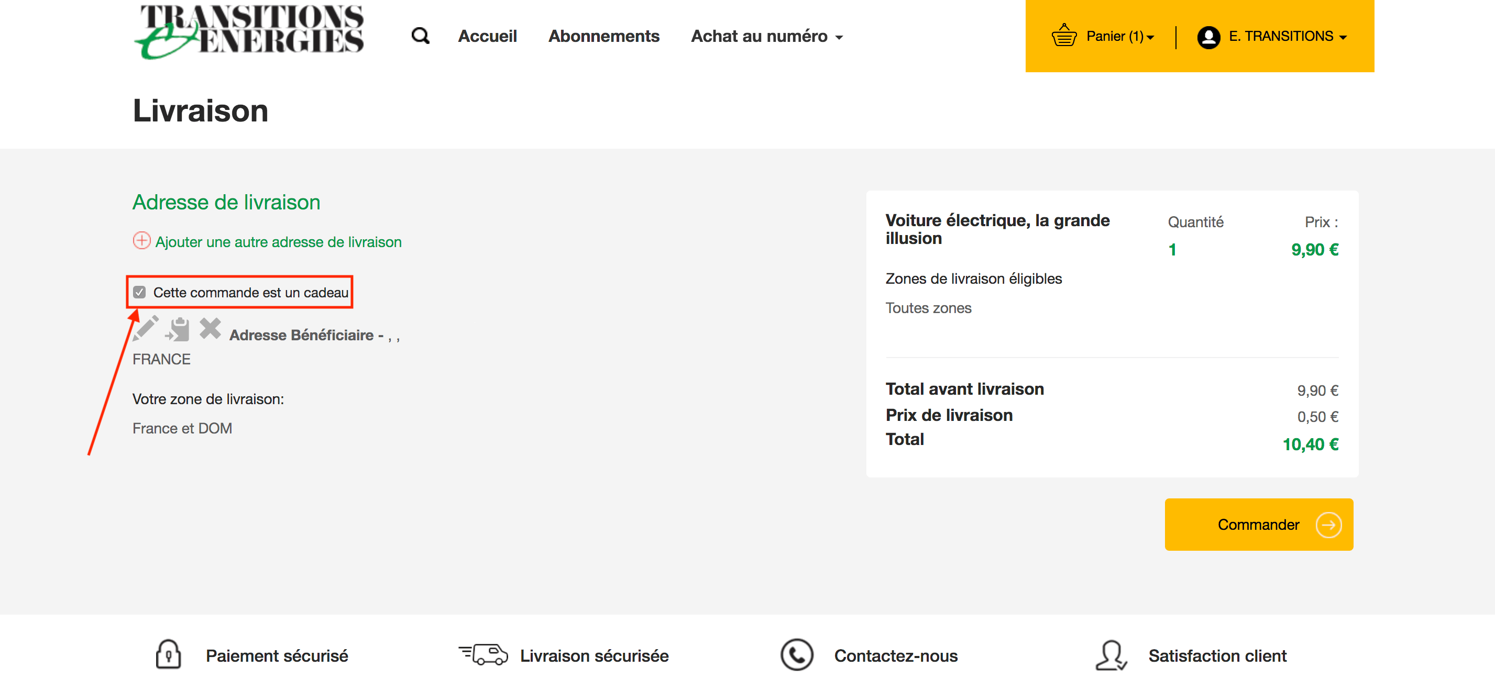The width and height of the screenshot is (1495, 690).
Task: Click the Satisfaction client person icon
Action: point(1111,655)
